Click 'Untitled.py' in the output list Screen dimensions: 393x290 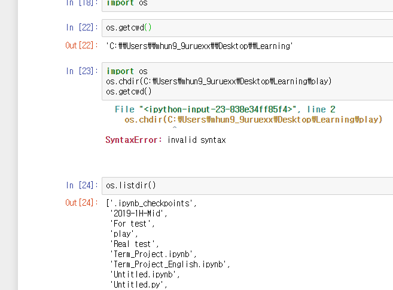[x=139, y=285]
